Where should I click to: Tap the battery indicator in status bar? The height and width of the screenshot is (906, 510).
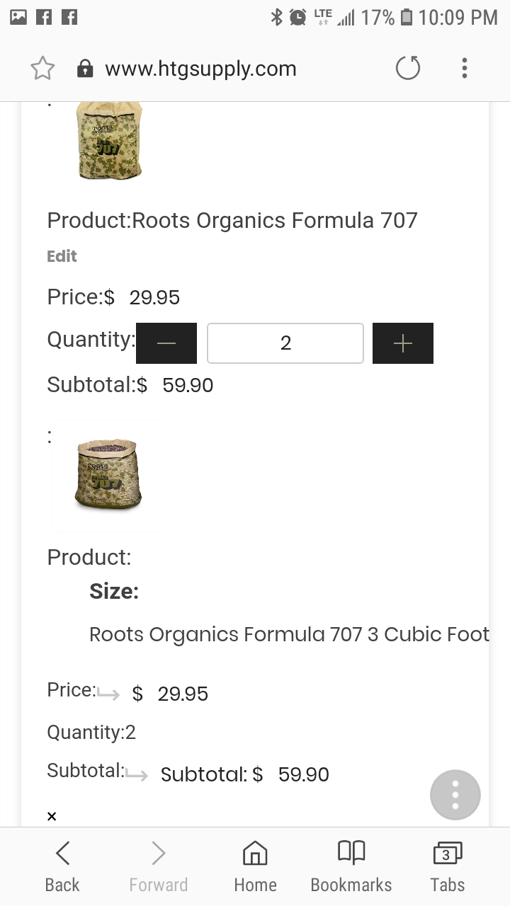pos(407,17)
